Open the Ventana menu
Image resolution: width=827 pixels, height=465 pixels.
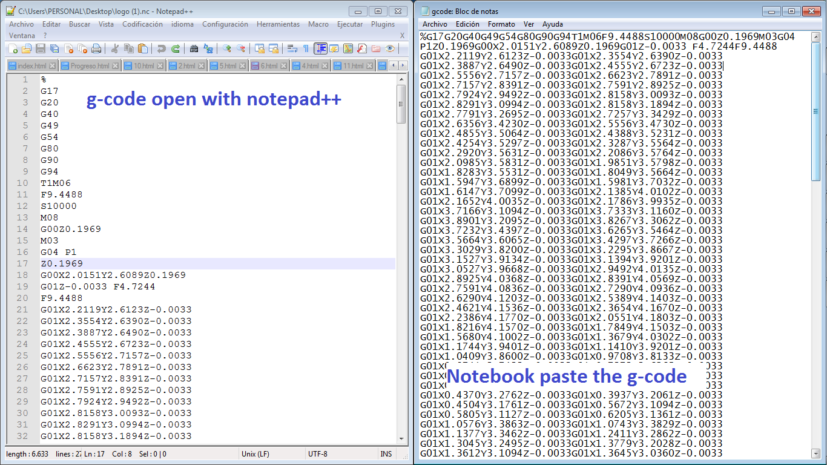pos(22,36)
